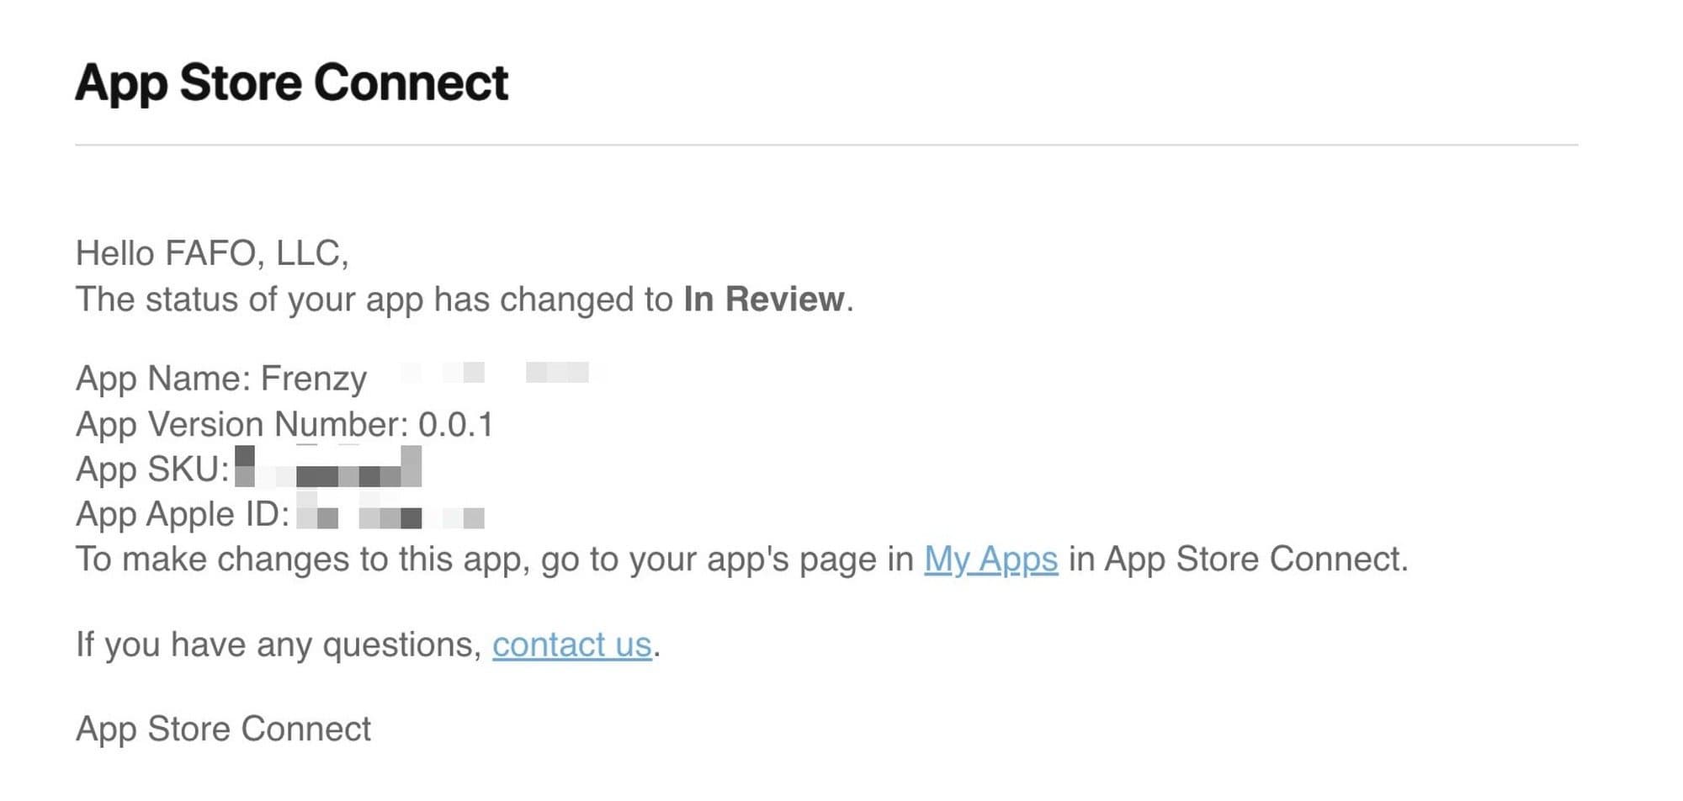Click the 'If you have any questions' text
Image resolution: width=1683 pixels, height=801 pixels.
coord(278,645)
